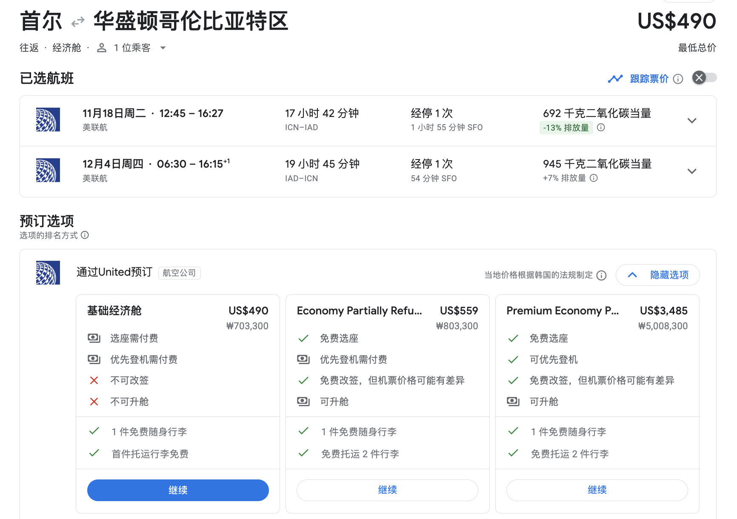
Task: Continue with Economy Partially Refundable US$559 fare
Action: tap(387, 490)
